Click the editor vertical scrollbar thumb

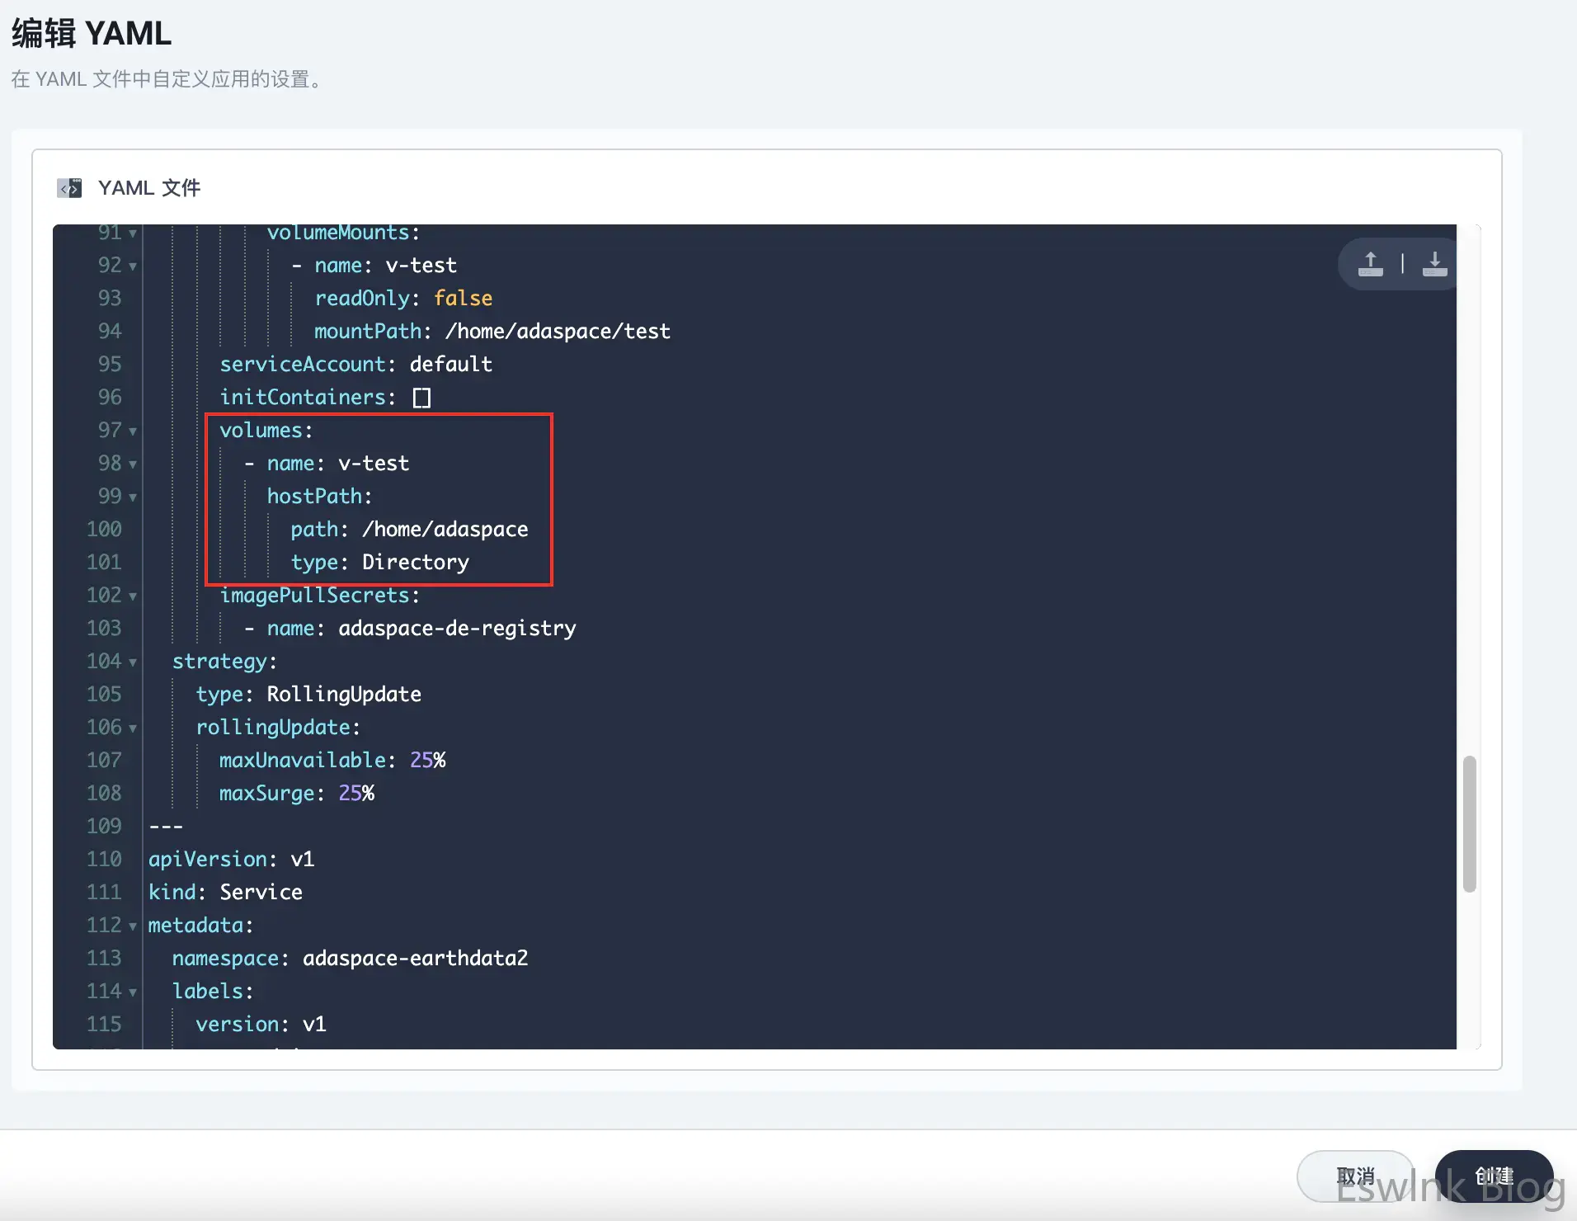click(x=1469, y=823)
